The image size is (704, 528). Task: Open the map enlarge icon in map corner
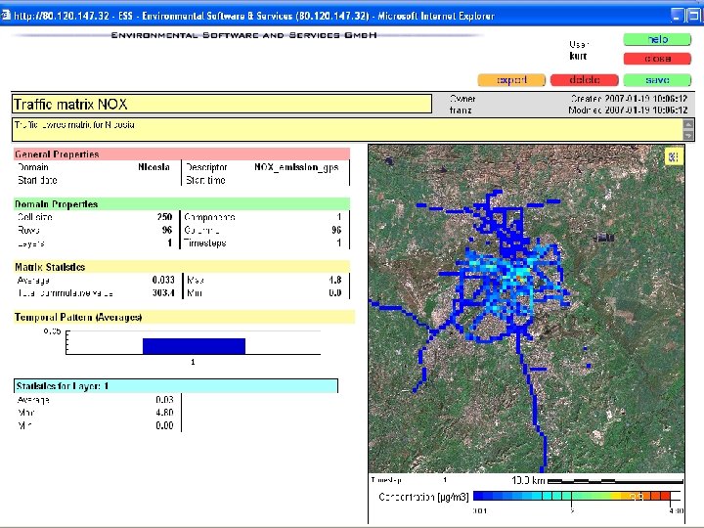tap(673, 156)
